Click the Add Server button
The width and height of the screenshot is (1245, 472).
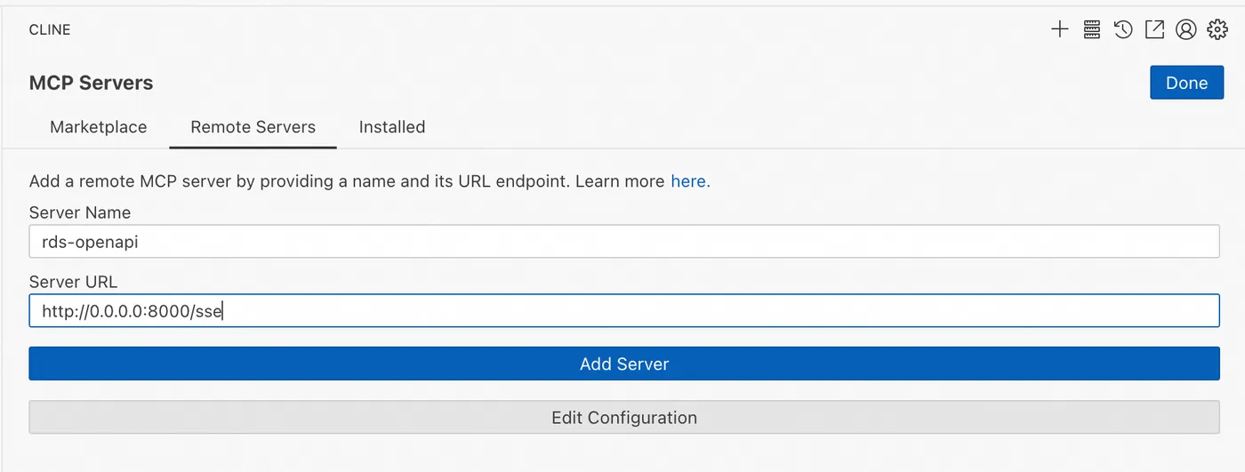pos(623,364)
